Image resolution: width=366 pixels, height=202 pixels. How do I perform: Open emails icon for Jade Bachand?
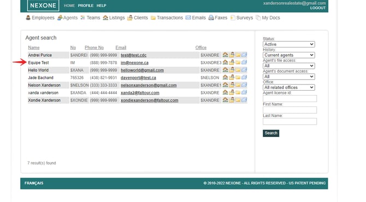pos(244,77)
